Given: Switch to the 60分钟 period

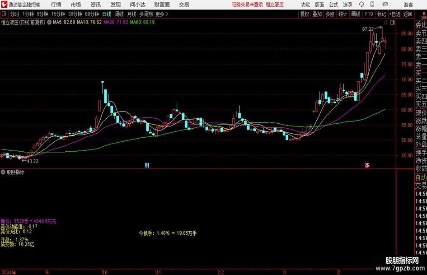Looking at the screenshot, I should click(x=92, y=14).
